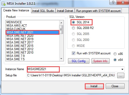Select MISA SME.NET 2010 product
Screen dimensions: 129x95
(x=33, y=53)
